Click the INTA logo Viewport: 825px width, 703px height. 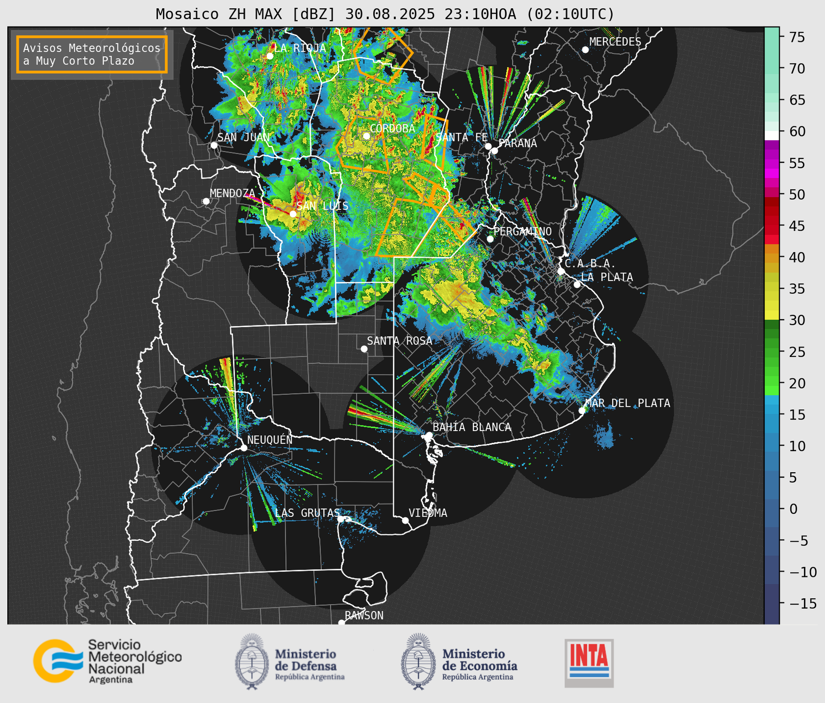(x=589, y=663)
